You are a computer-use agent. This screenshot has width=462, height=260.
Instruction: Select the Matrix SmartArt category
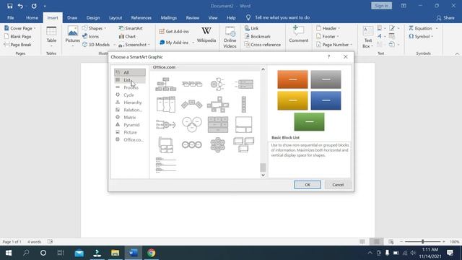(130, 117)
